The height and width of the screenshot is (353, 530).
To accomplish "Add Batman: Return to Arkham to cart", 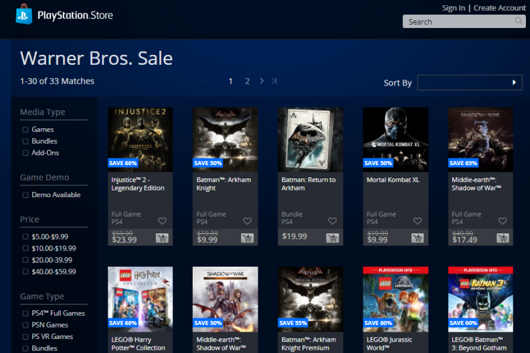I will click(333, 238).
